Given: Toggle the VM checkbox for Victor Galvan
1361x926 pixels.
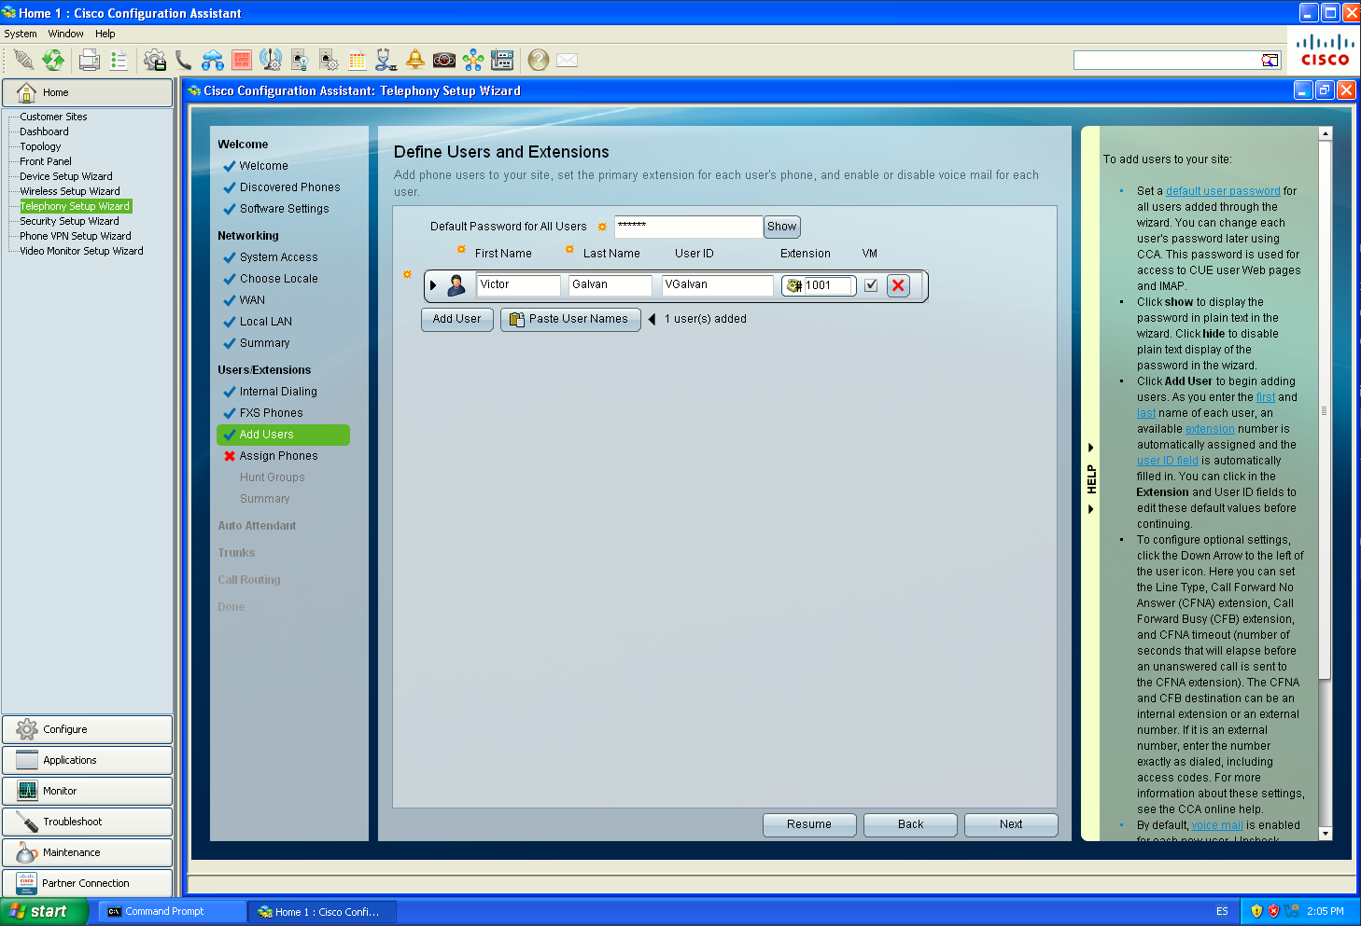Looking at the screenshot, I should point(871,285).
